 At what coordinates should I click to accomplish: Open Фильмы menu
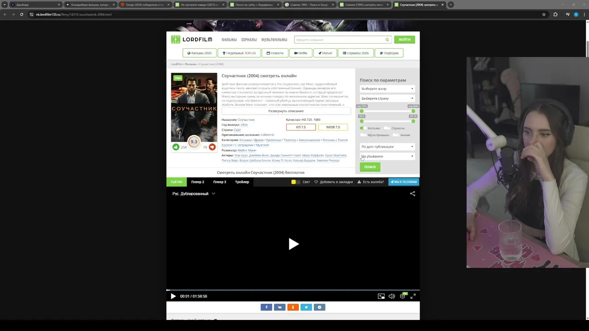[x=229, y=40]
